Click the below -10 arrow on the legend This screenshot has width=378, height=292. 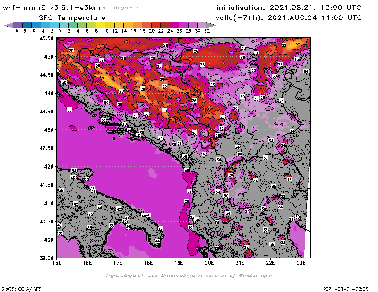coord(9,25)
